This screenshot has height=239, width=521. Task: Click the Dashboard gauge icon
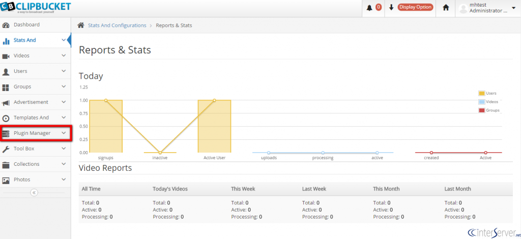(6, 25)
